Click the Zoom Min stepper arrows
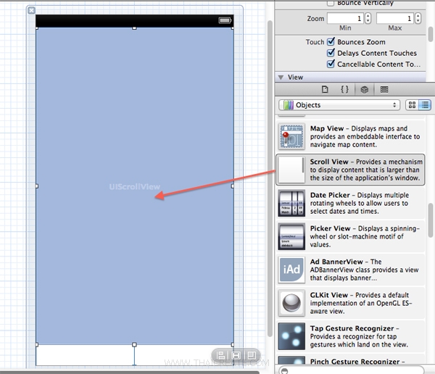Viewport: 435px width, 374px height. tap(368, 18)
